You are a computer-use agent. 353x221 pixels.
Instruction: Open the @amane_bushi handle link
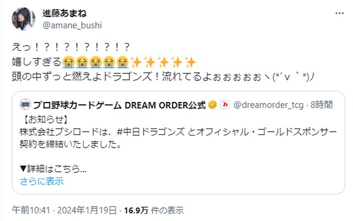point(72,25)
